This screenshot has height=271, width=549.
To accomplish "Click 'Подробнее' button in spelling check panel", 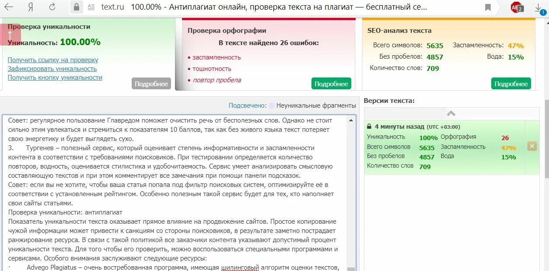I will point(331,84).
